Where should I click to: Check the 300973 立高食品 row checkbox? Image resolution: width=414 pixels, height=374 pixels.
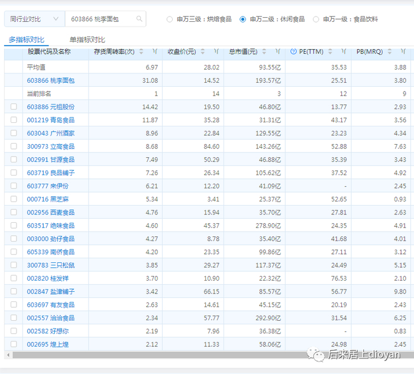pyautogui.click(x=14, y=146)
